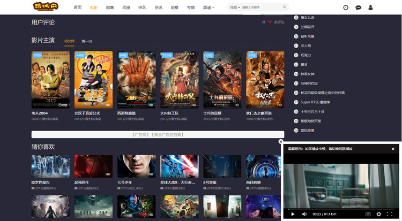This screenshot has height=221, width=402.
Task: Open the video player settings gear
Action: click(379, 214)
